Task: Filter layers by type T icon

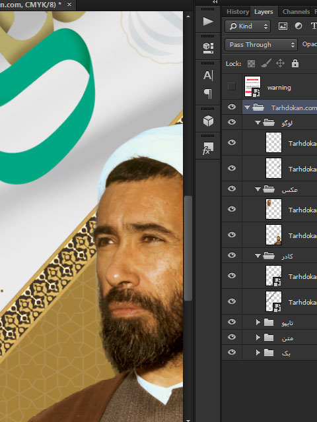Action: (314, 26)
